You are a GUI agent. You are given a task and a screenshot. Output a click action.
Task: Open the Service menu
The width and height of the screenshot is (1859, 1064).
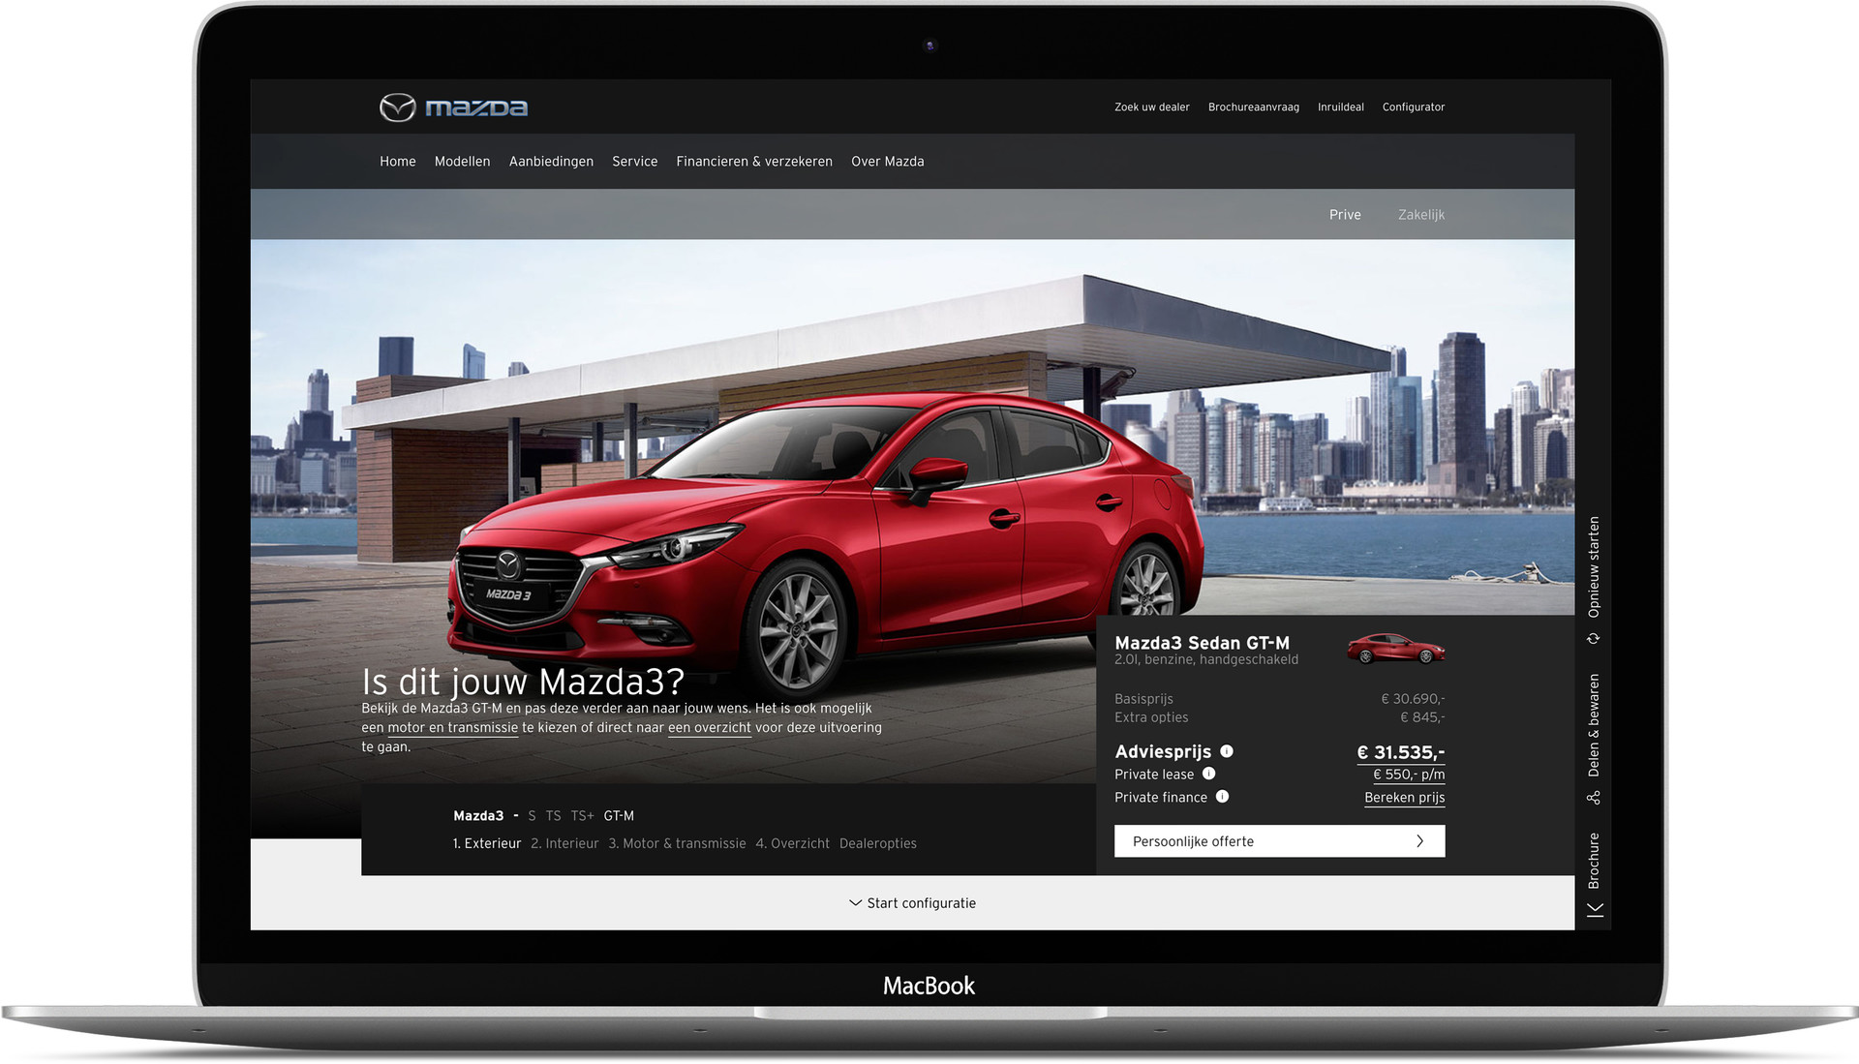pyautogui.click(x=634, y=162)
